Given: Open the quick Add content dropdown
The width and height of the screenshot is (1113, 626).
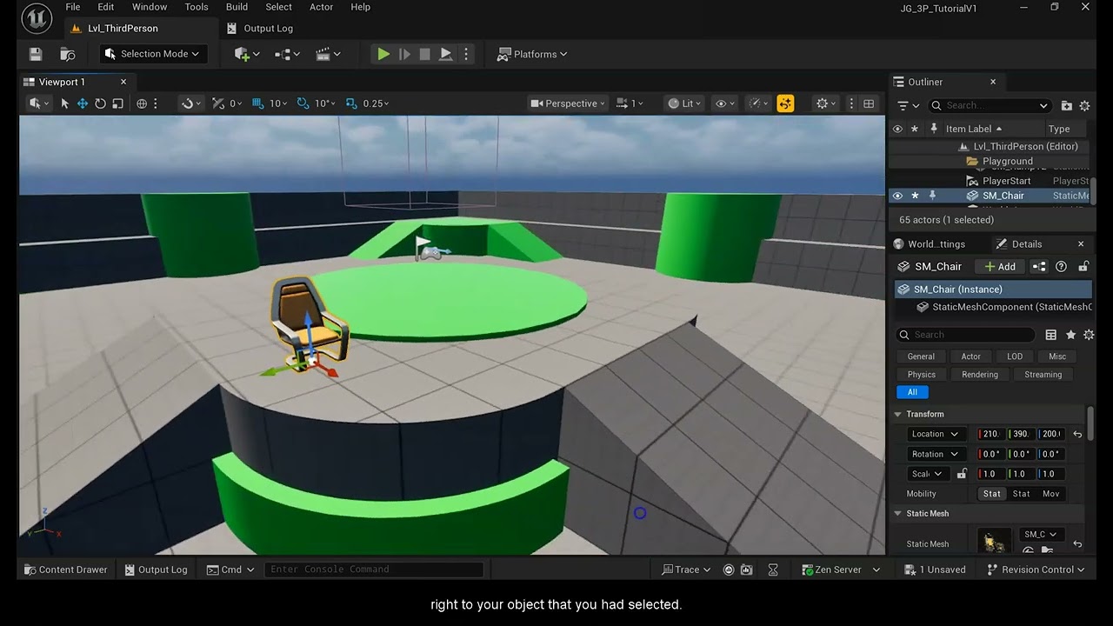Looking at the screenshot, I should 247,54.
